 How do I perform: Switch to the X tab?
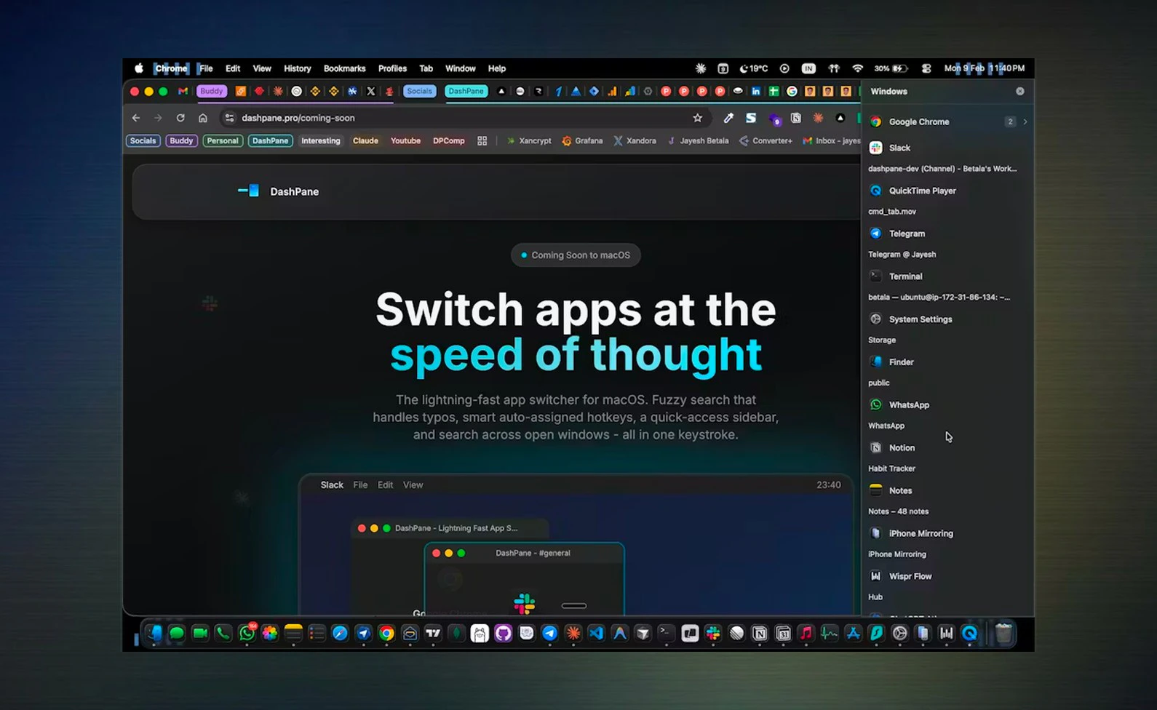click(x=370, y=91)
